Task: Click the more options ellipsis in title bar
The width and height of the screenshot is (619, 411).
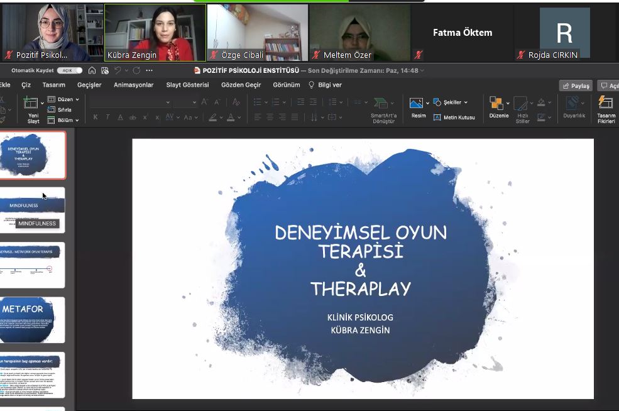Action: coord(149,70)
